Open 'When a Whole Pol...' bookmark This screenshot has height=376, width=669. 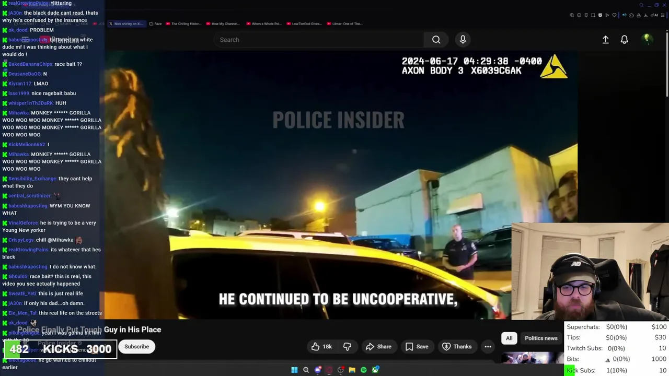[x=264, y=23]
